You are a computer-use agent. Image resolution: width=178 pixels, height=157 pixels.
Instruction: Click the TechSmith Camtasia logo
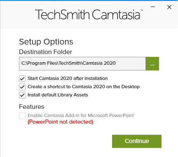tap(87, 14)
